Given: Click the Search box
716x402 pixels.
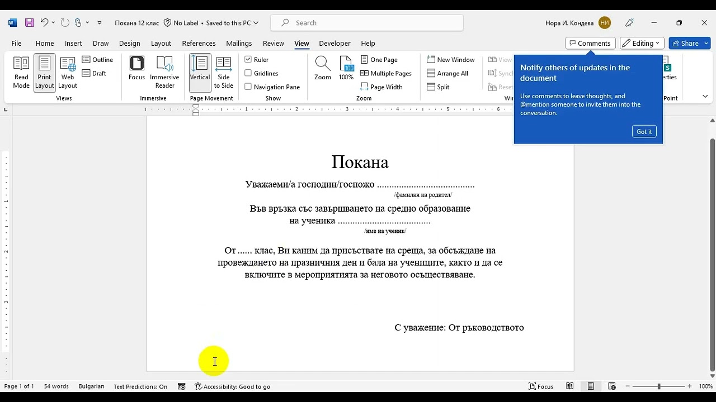Looking at the screenshot, I should [367, 23].
